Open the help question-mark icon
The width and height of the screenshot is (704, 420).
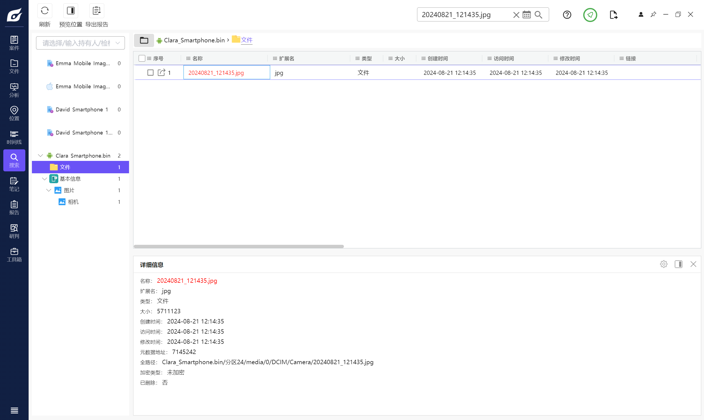coord(567,15)
